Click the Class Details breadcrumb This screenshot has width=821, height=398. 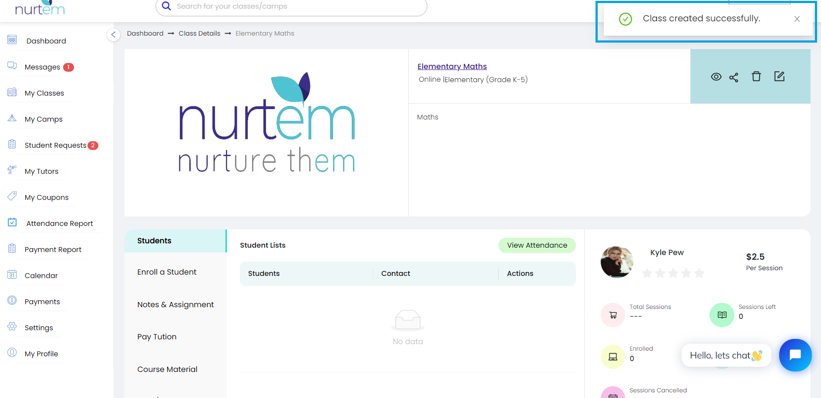pyautogui.click(x=199, y=33)
